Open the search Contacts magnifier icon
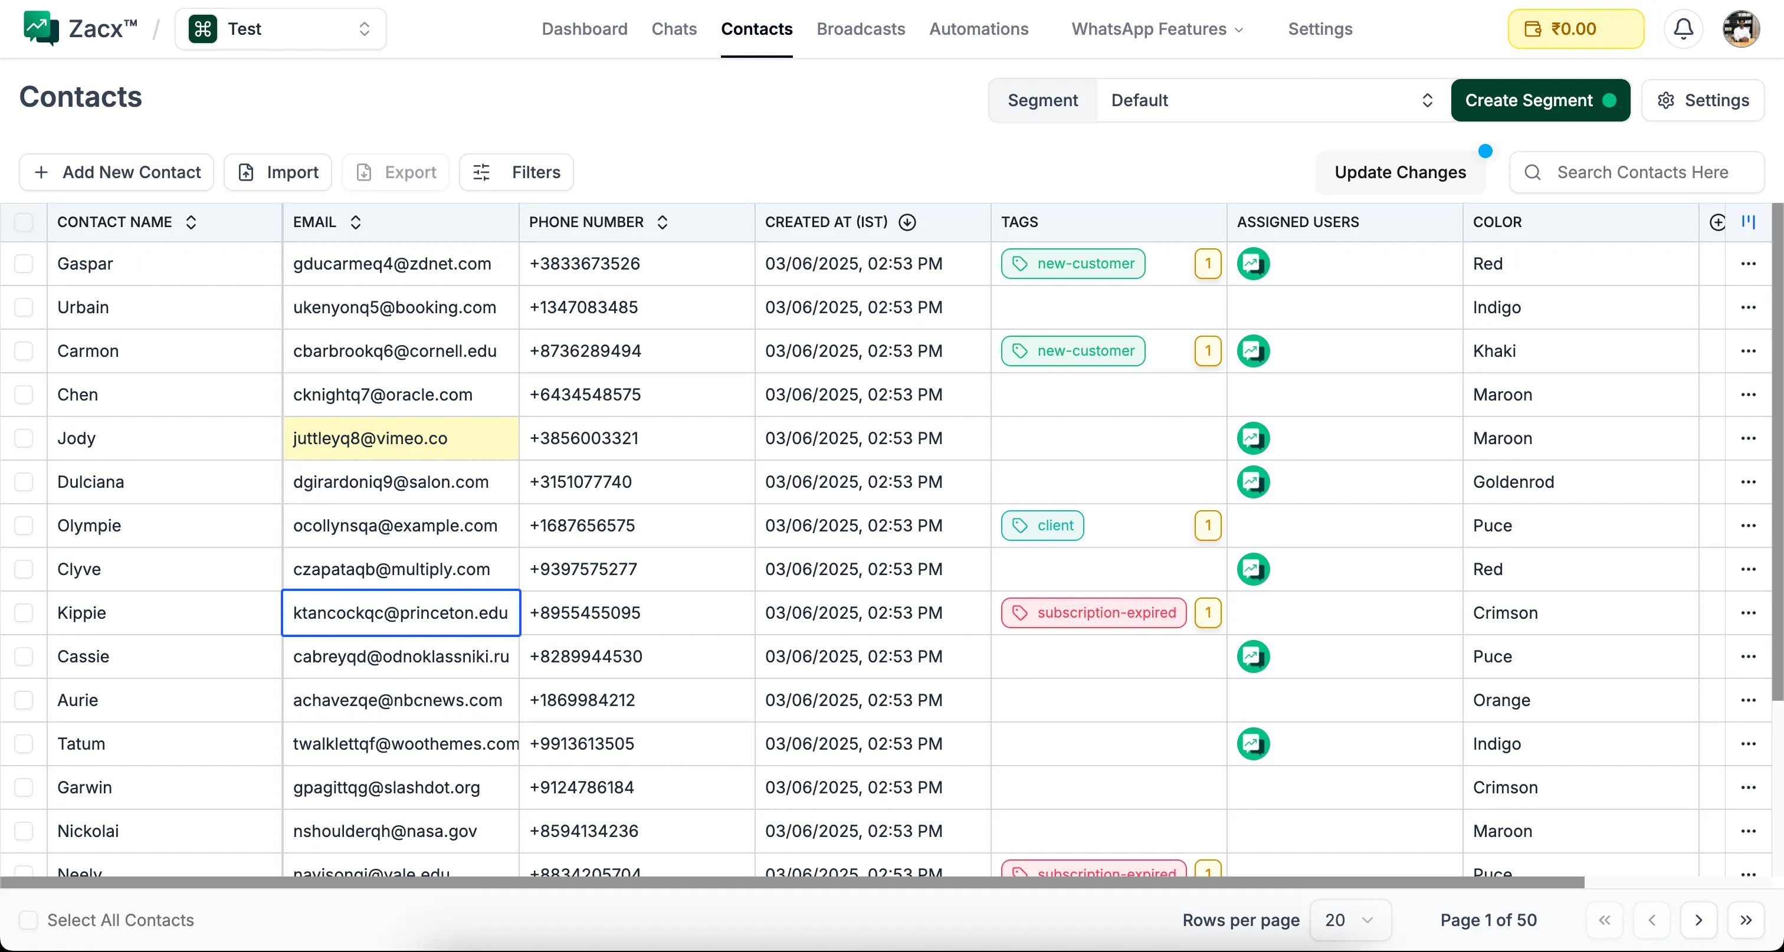This screenshot has height=952, width=1784. click(x=1533, y=172)
